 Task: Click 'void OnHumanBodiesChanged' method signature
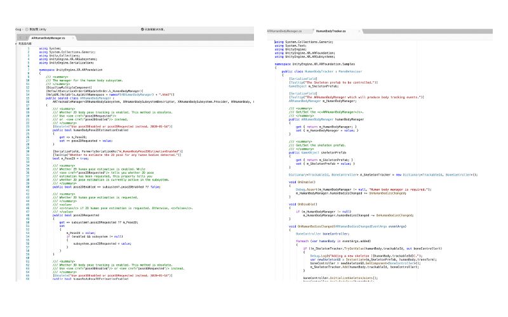(347, 226)
